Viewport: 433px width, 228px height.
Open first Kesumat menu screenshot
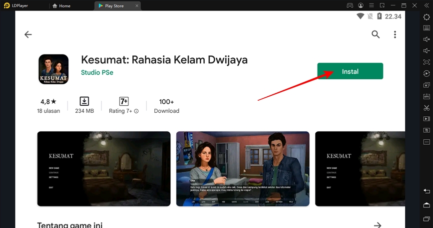(x=104, y=169)
